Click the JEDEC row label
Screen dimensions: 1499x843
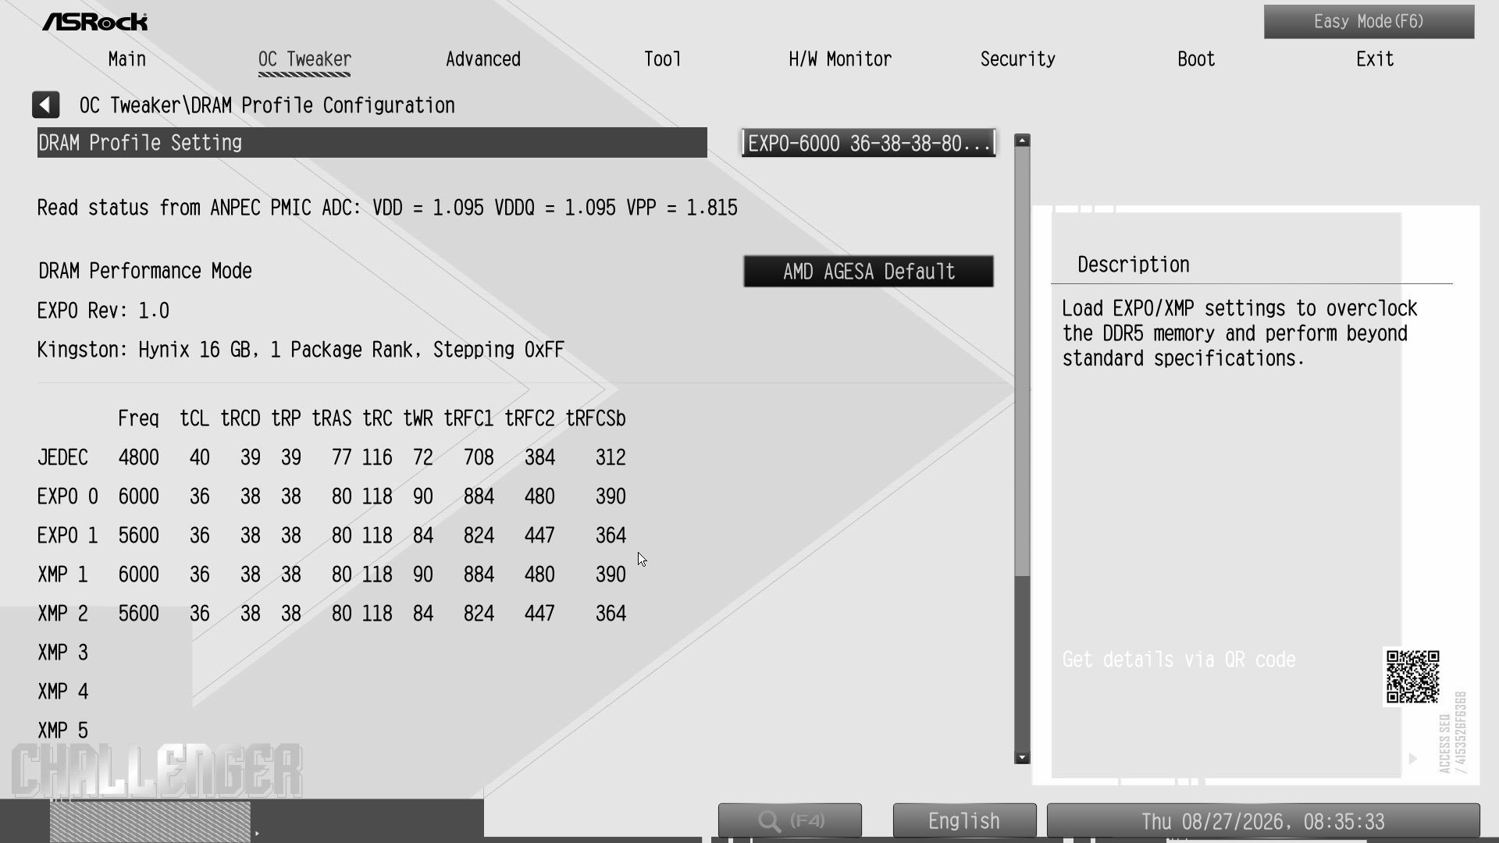[62, 457]
